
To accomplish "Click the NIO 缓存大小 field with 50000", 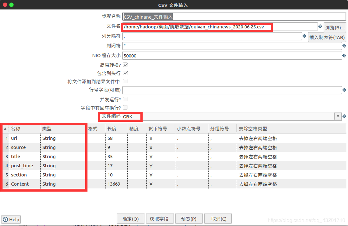I will click(232, 56).
